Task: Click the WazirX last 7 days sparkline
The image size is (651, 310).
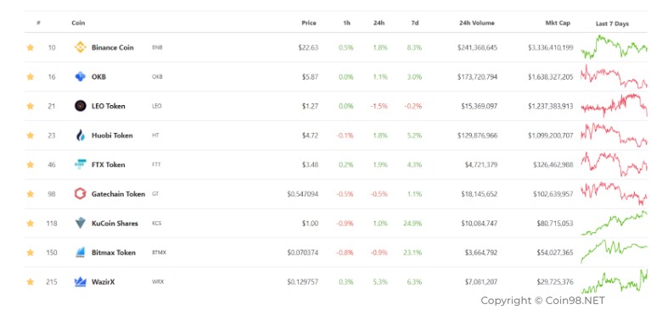Action: pos(614,282)
